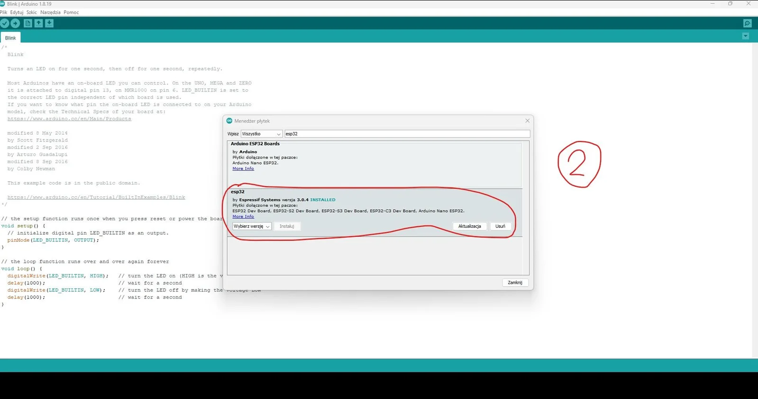This screenshot has height=399, width=758.
Task: Open the Edytuj menu
Action: click(17, 12)
